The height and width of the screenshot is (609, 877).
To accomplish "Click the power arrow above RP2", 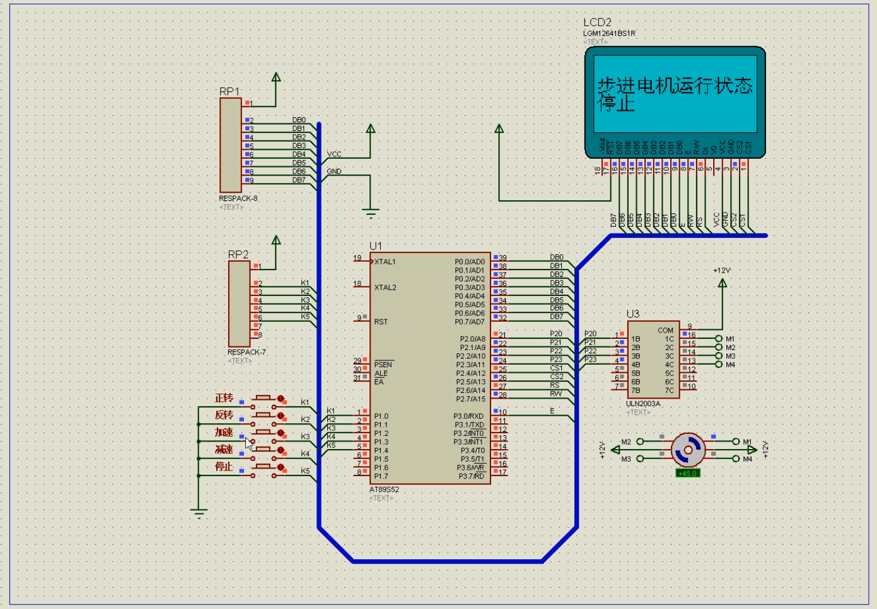I will [x=276, y=240].
